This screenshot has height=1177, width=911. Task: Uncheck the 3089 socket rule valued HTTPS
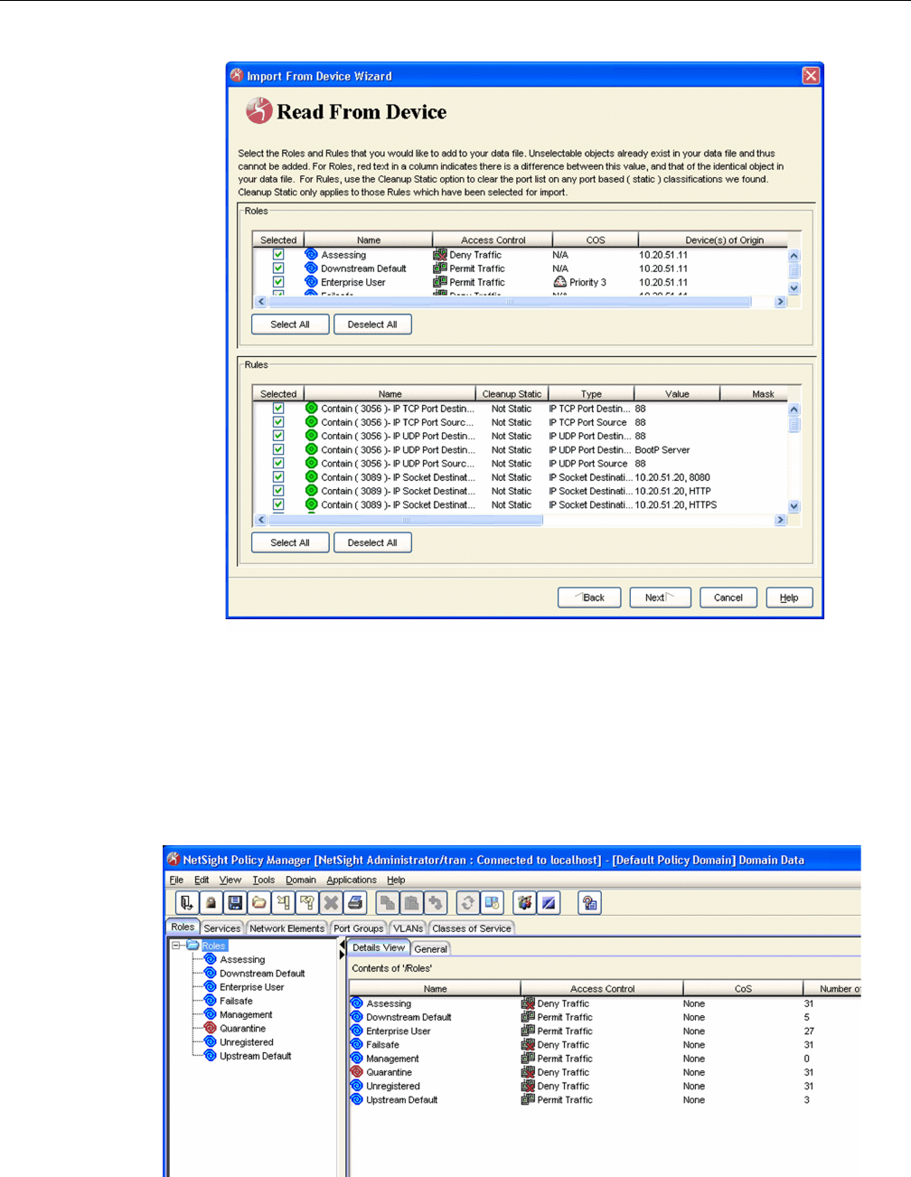(278, 505)
